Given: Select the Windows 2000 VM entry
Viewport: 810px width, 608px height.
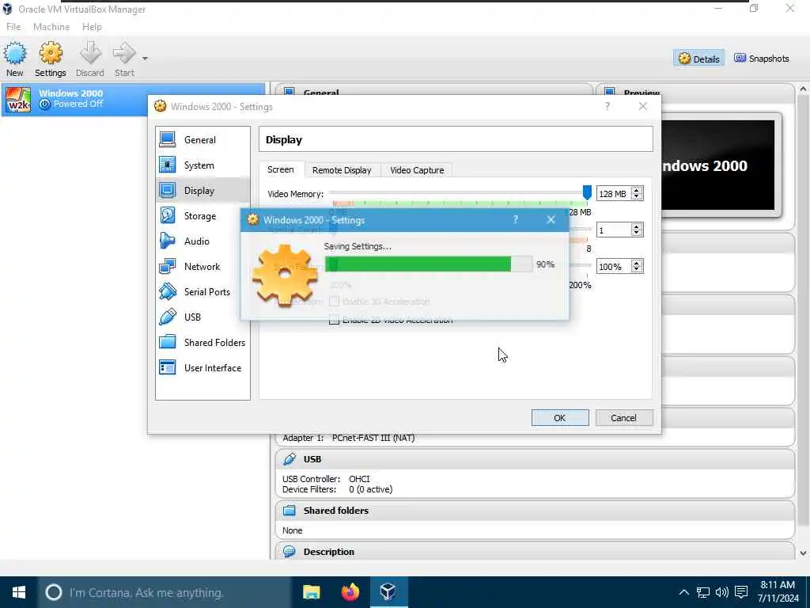Looking at the screenshot, I should (x=133, y=99).
